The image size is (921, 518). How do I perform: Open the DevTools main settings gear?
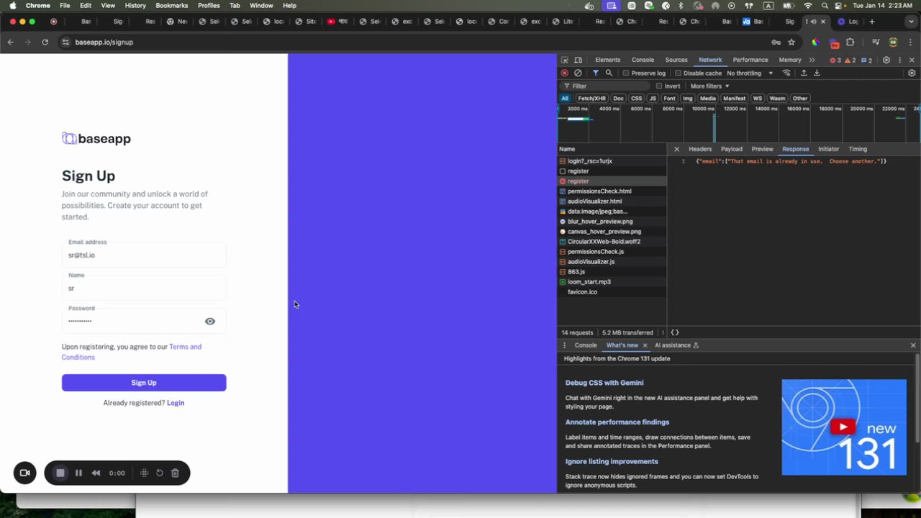[886, 60]
